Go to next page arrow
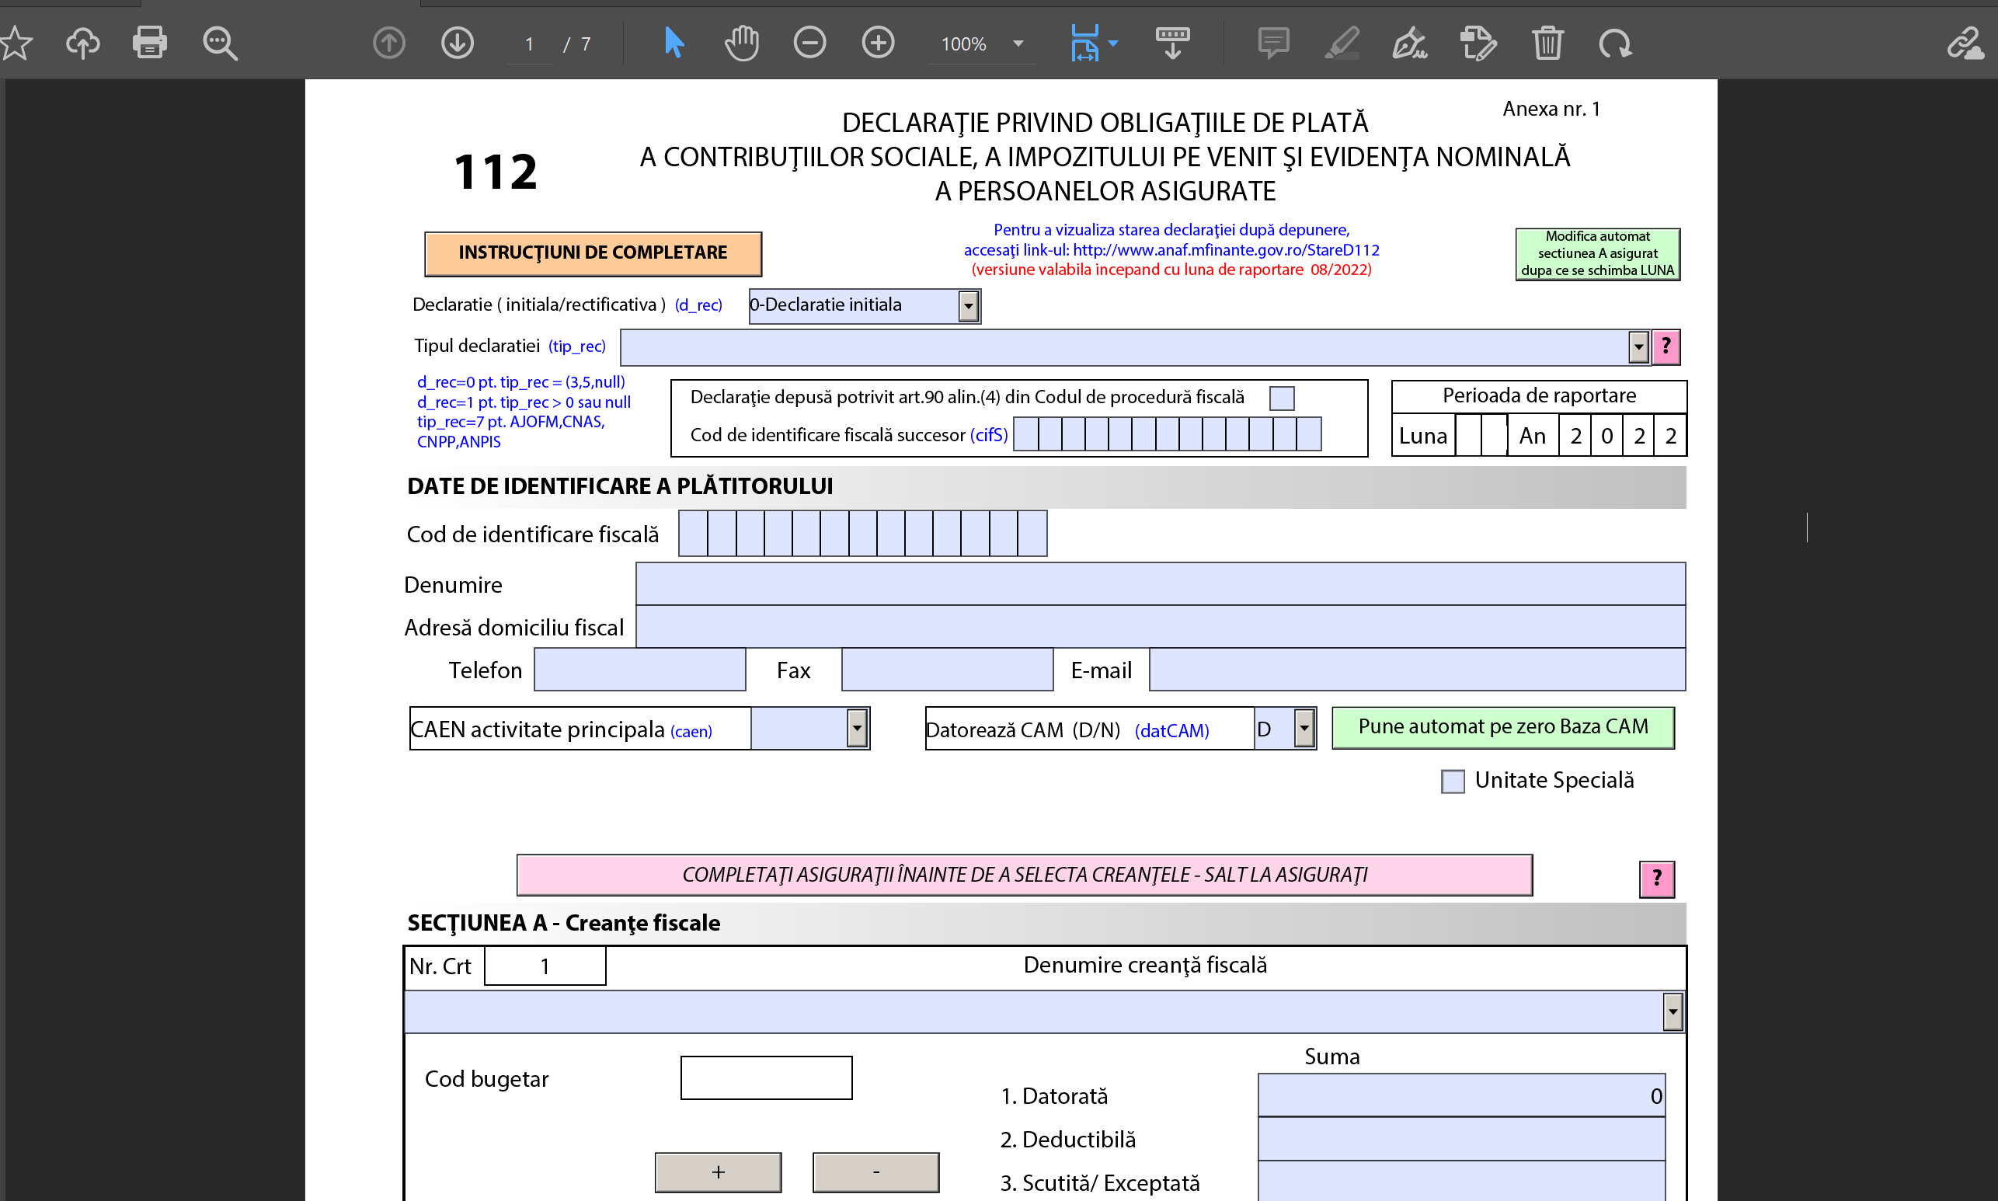Image resolution: width=1998 pixels, height=1201 pixels. pyautogui.click(x=458, y=43)
